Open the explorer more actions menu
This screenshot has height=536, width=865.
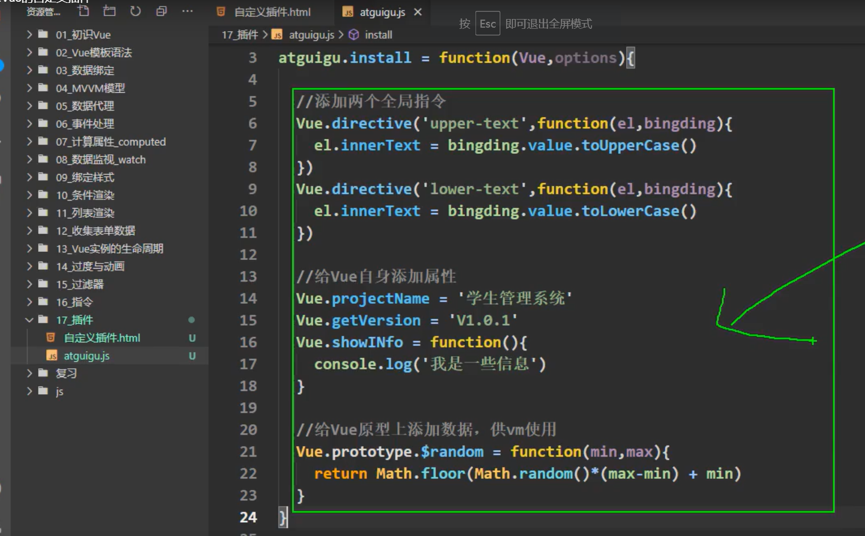click(188, 11)
